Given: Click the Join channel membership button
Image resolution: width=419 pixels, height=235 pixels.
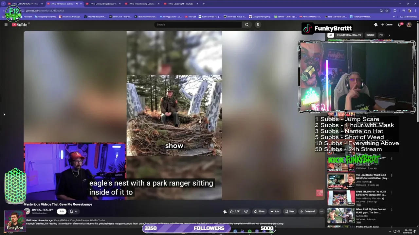Looking at the screenshot, I should (x=62, y=211).
